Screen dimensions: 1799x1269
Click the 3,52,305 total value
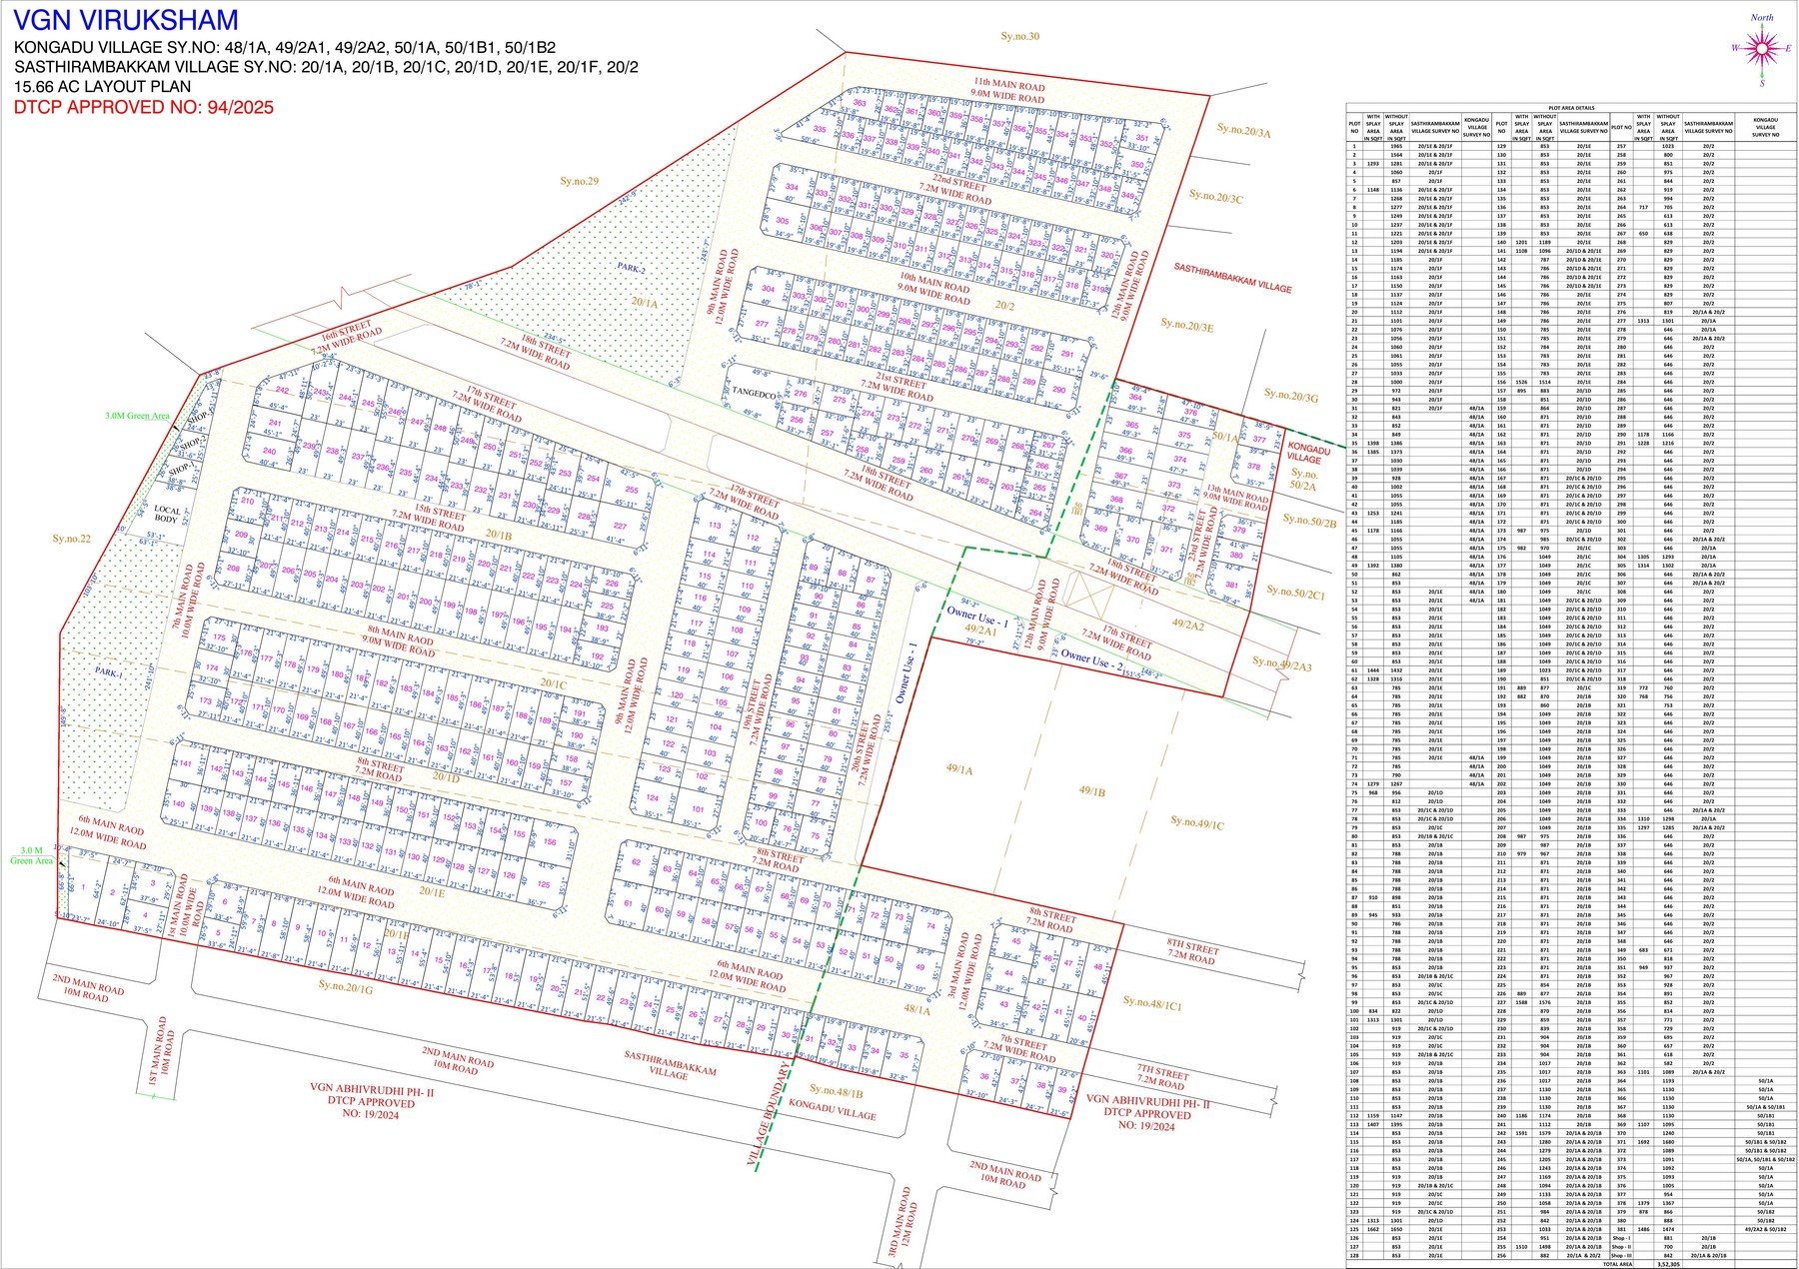coord(1668,1264)
